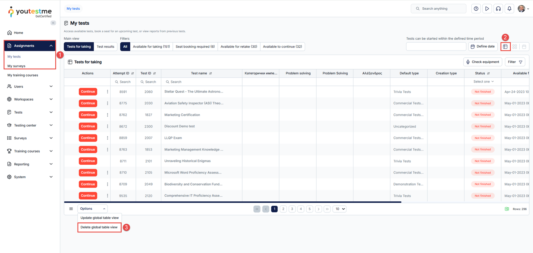Open three-dot menu for attempt 8591
Viewport: 533px width, 253px height.
[107, 92]
